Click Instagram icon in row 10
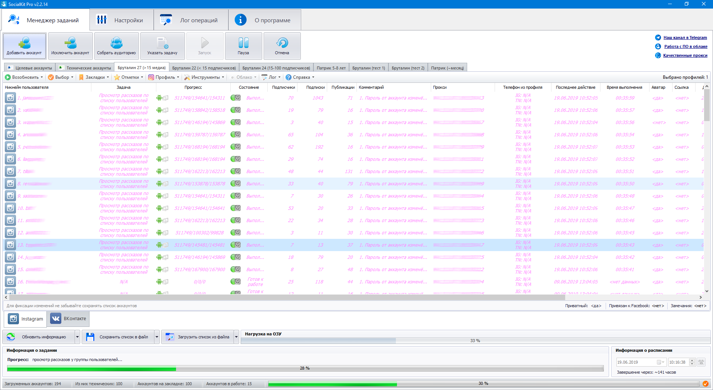The width and height of the screenshot is (713, 390). click(x=10, y=208)
